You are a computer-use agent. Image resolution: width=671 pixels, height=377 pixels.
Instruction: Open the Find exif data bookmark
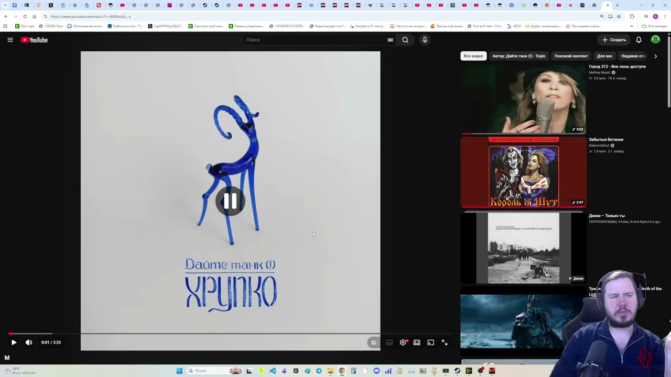485,26
